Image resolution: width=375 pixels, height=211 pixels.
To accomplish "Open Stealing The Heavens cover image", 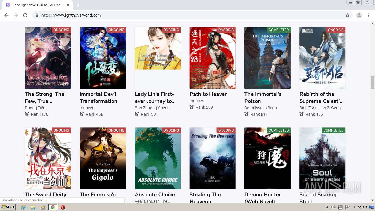I will (212, 158).
